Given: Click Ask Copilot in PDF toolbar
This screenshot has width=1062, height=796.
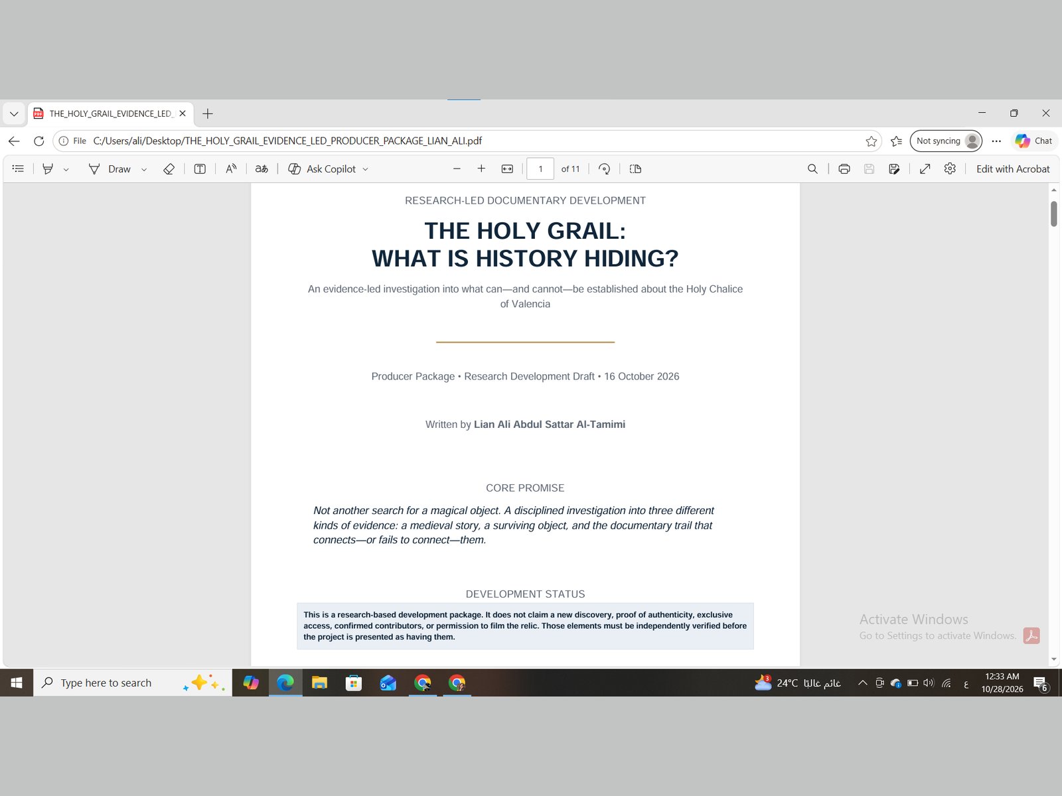Looking at the screenshot, I should pos(323,169).
